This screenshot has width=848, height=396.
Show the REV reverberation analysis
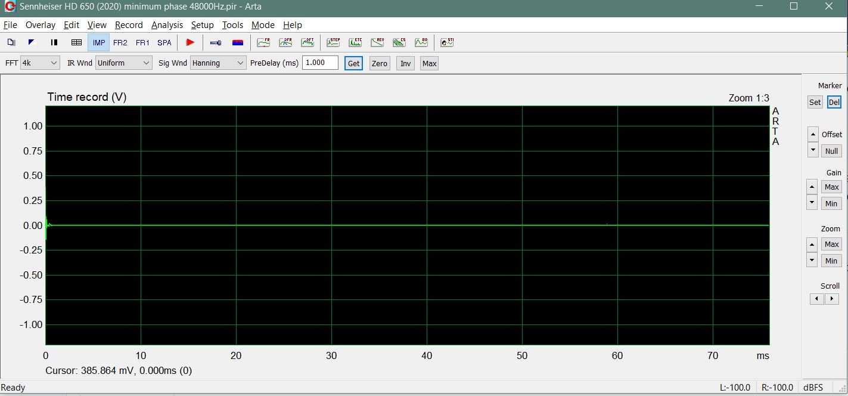377,42
